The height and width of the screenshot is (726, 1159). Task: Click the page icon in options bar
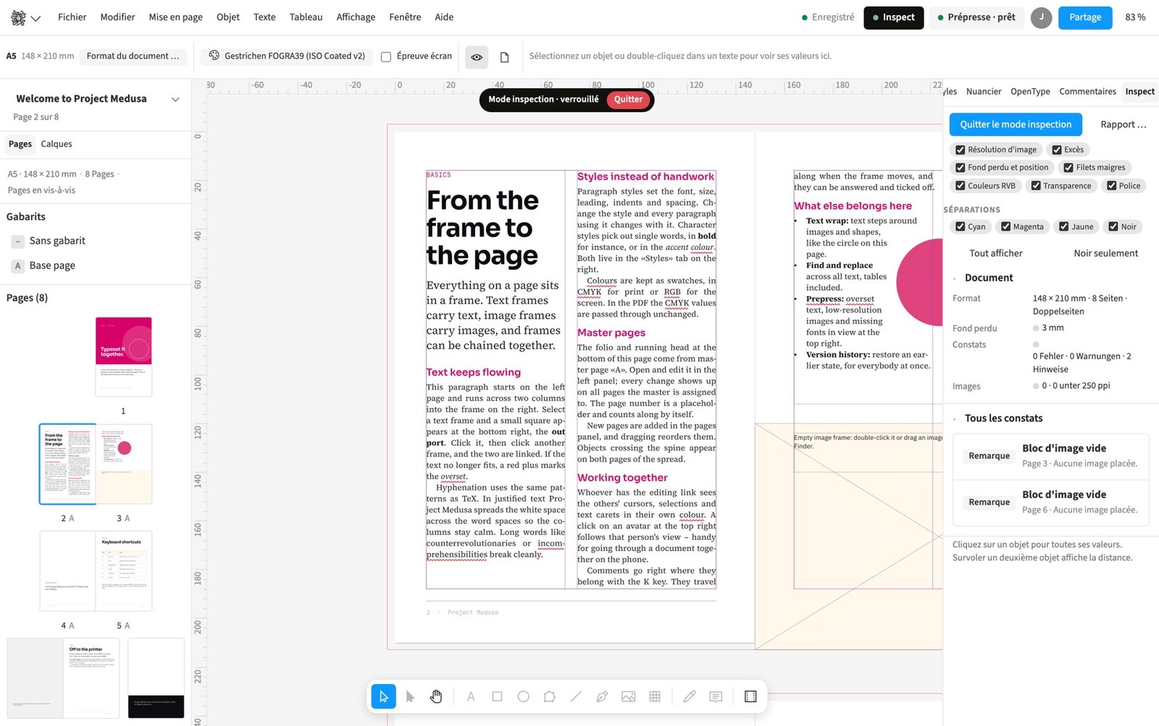click(505, 56)
